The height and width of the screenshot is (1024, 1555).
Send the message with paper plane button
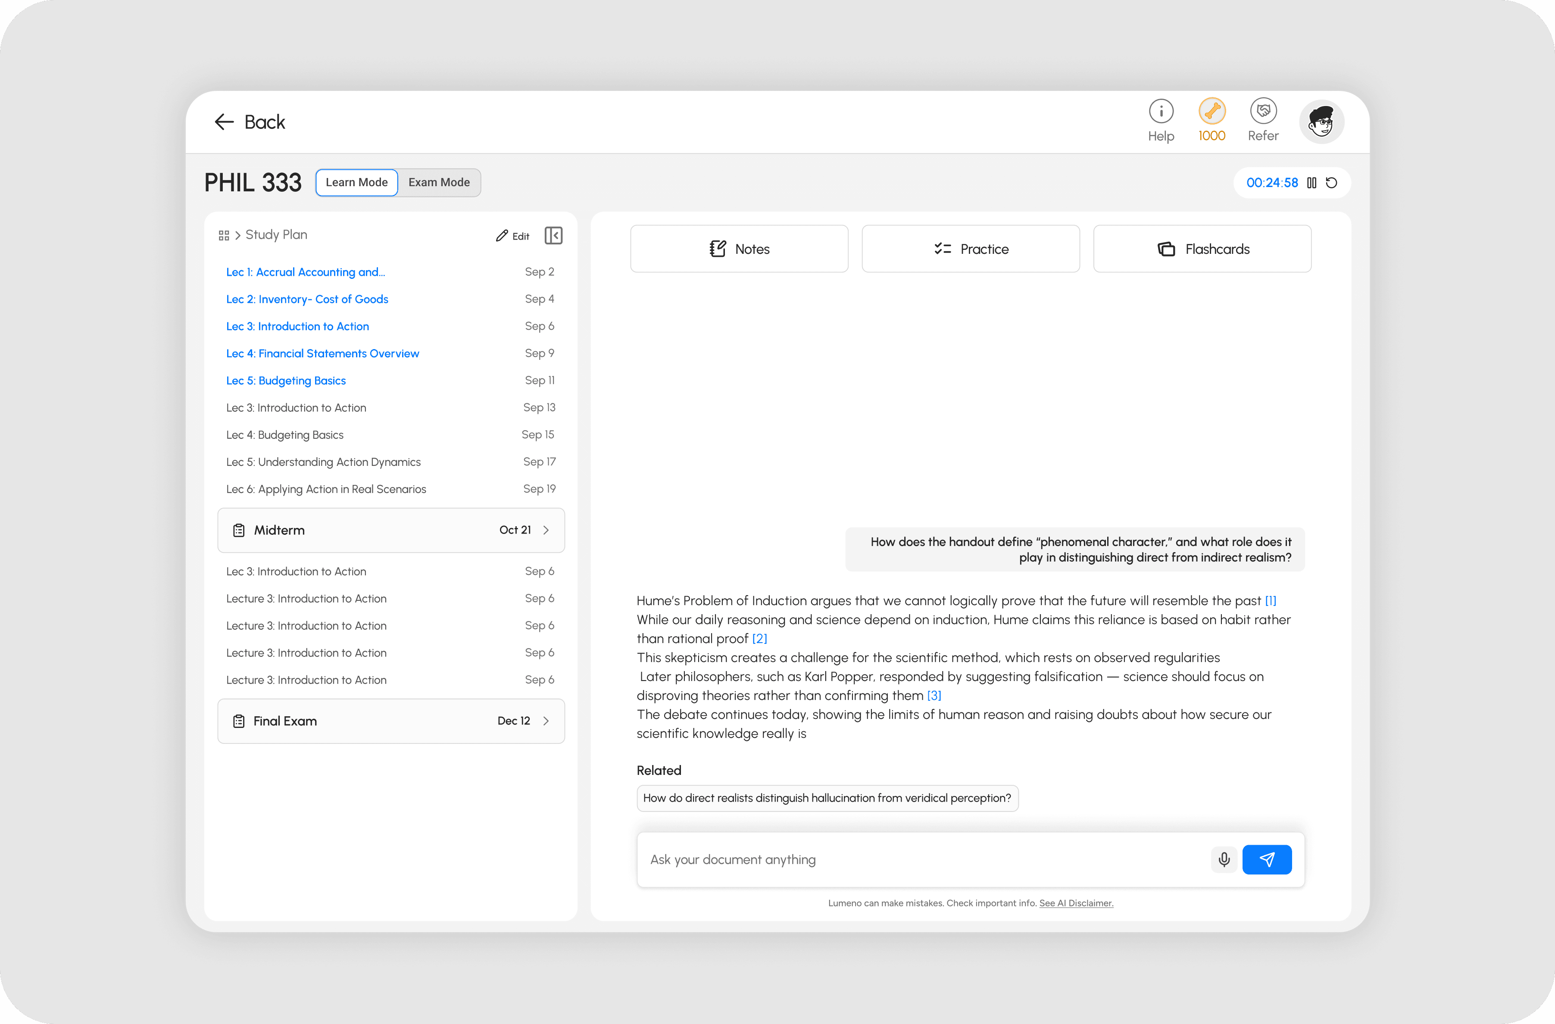click(1266, 859)
